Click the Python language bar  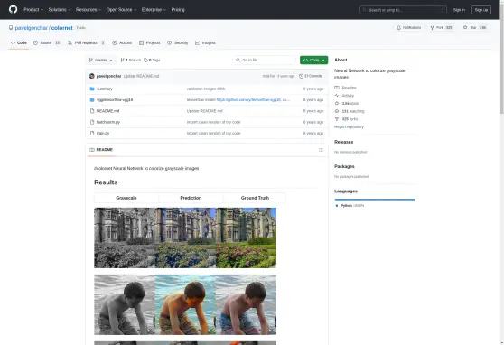click(x=375, y=200)
